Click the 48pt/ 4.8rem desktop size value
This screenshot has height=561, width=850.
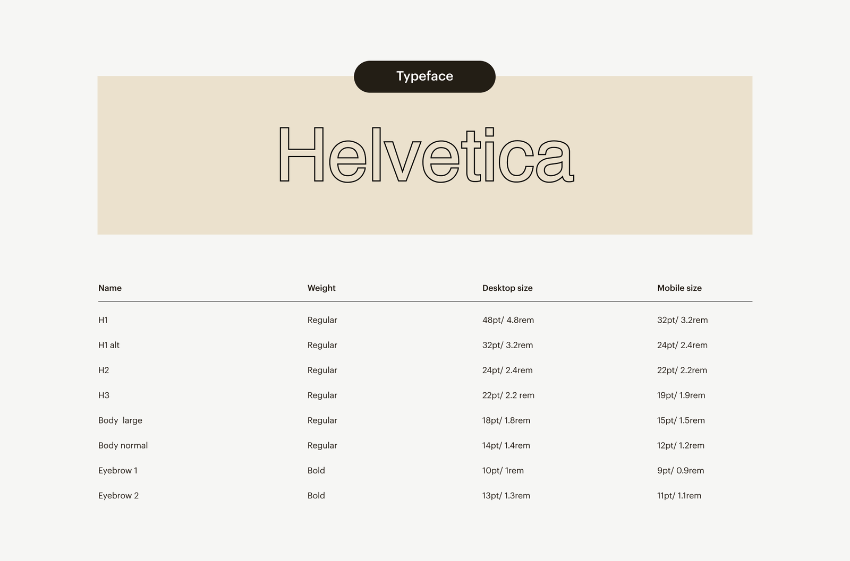click(x=508, y=320)
